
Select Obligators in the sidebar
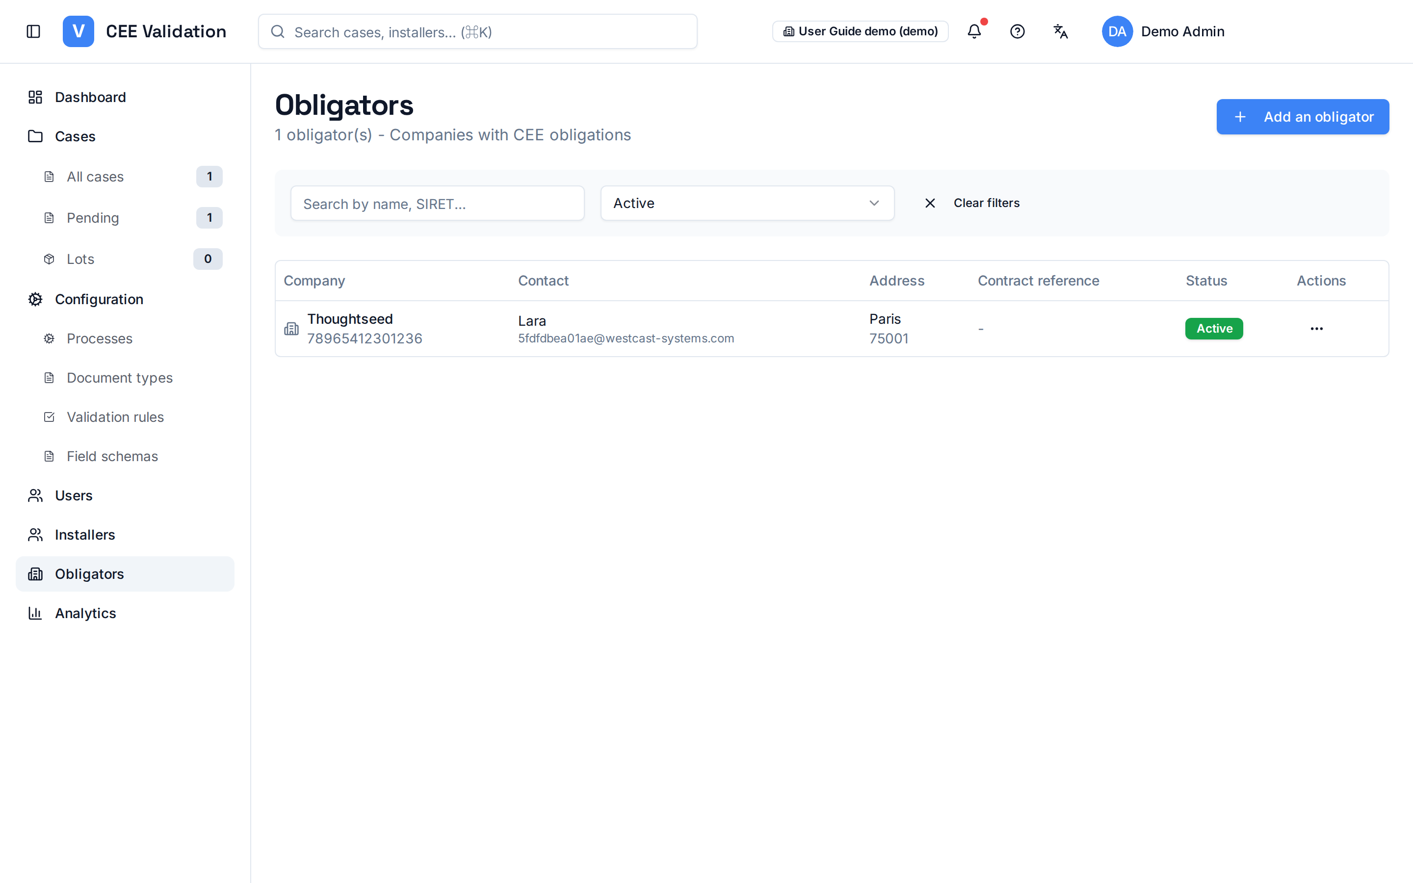[x=125, y=574]
